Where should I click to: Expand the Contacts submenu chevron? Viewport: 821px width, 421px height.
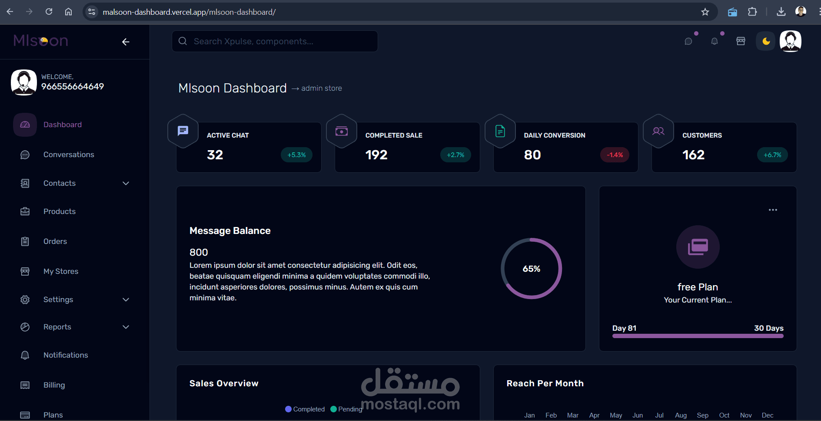click(126, 184)
